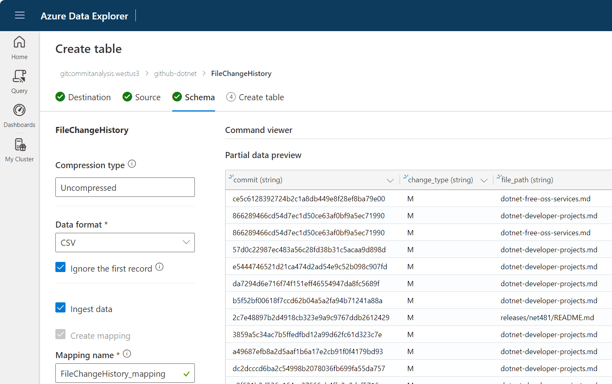Image resolution: width=612 pixels, height=384 pixels.
Task: Click the file_path (string) column header
Action: pos(527,180)
